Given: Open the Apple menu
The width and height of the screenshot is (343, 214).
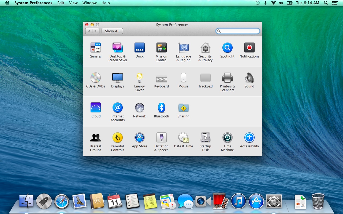Looking at the screenshot, I should (7, 3).
